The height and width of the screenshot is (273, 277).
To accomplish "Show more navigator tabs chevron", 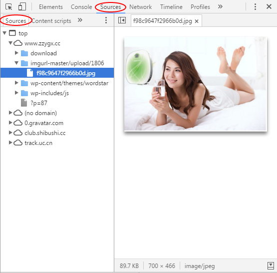I will tap(80, 20).
